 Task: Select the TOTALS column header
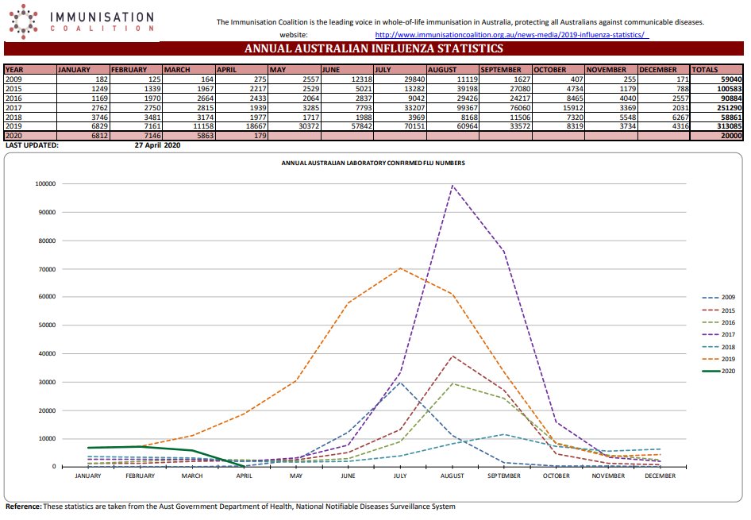pyautogui.click(x=717, y=69)
